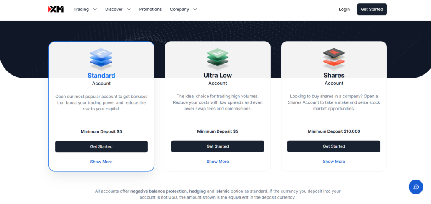The height and width of the screenshot is (204, 431).
Task: Click the blue Standard account stack icon
Action: tap(101, 58)
